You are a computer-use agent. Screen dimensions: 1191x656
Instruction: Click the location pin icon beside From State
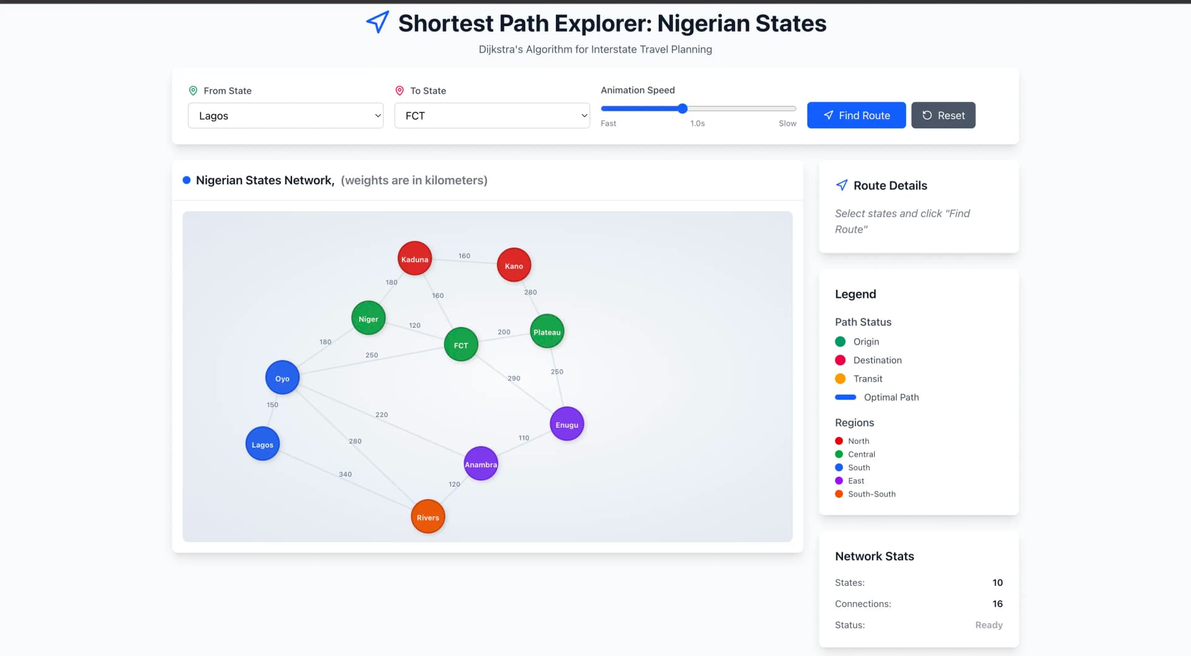pyautogui.click(x=193, y=91)
